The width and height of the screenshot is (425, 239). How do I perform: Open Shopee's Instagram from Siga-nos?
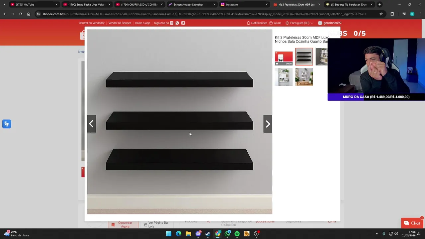coord(172,23)
